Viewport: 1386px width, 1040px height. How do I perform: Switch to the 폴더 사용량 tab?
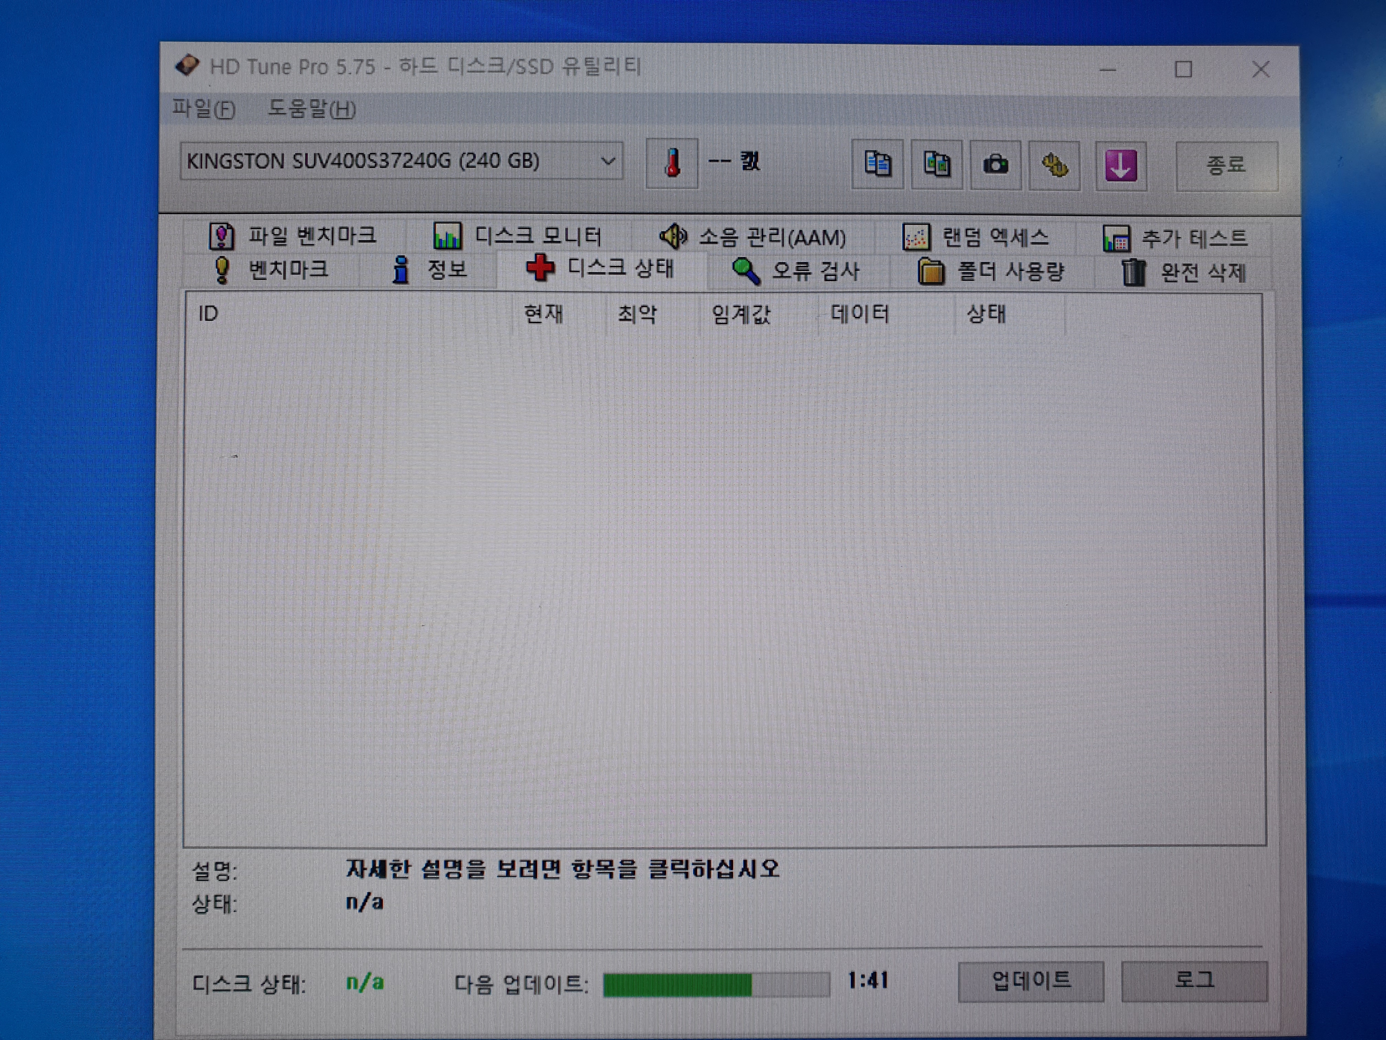[x=991, y=271]
